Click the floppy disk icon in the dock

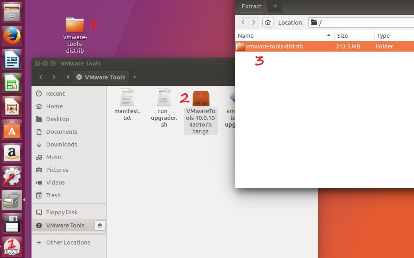12,224
